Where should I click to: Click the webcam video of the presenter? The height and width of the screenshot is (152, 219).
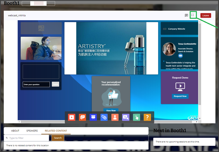click(x=41, y=48)
